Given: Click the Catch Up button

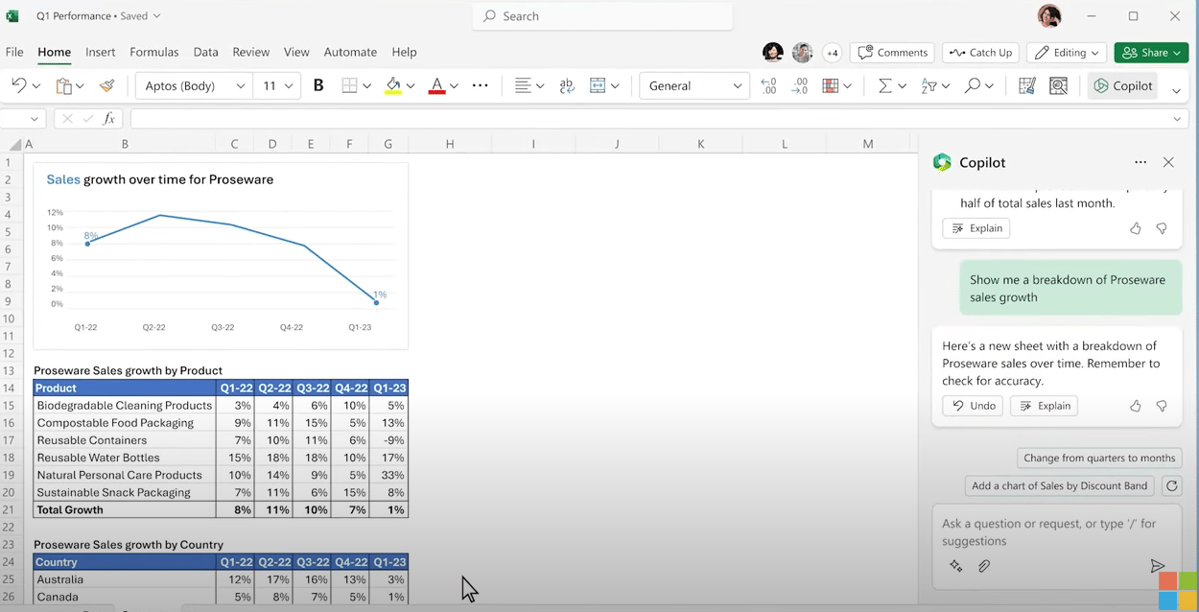Looking at the screenshot, I should [980, 53].
